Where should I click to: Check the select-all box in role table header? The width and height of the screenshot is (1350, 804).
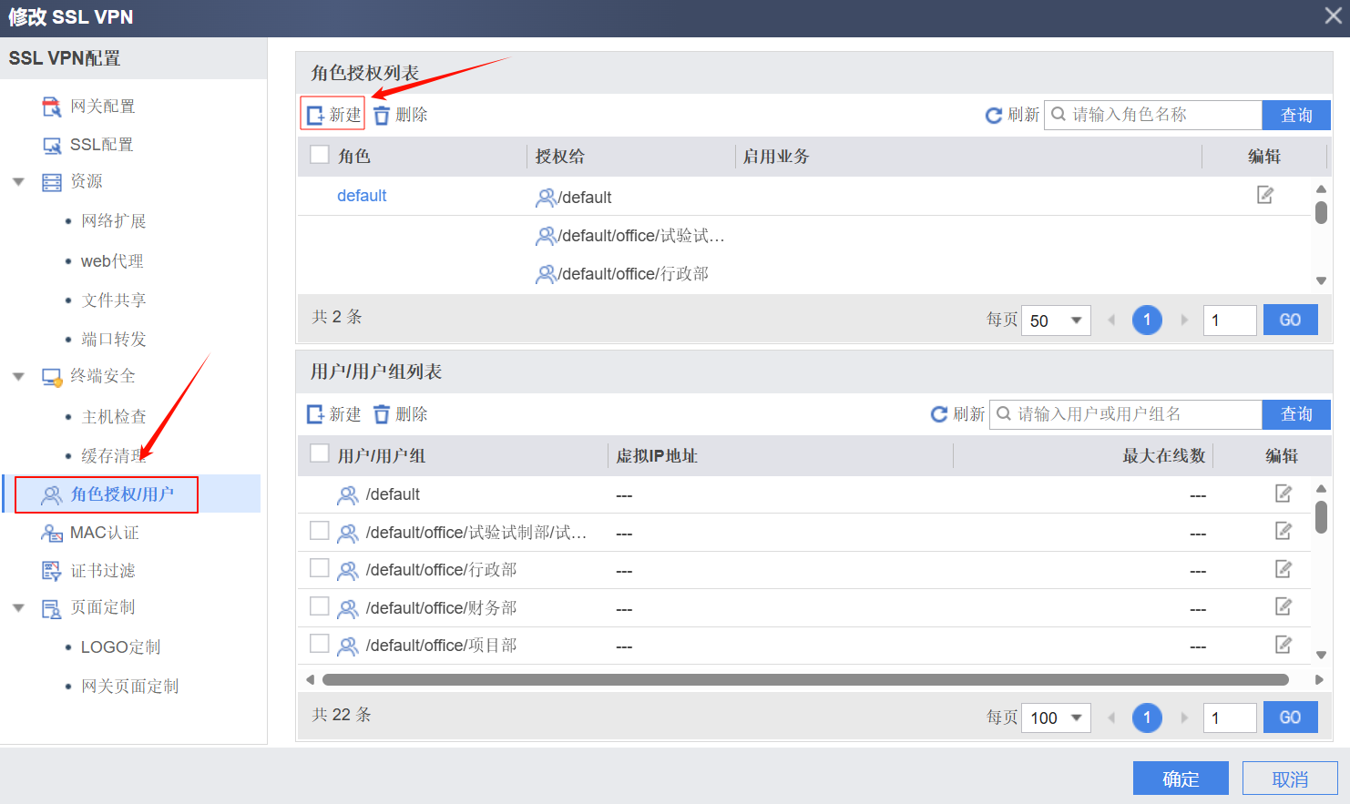[x=320, y=155]
